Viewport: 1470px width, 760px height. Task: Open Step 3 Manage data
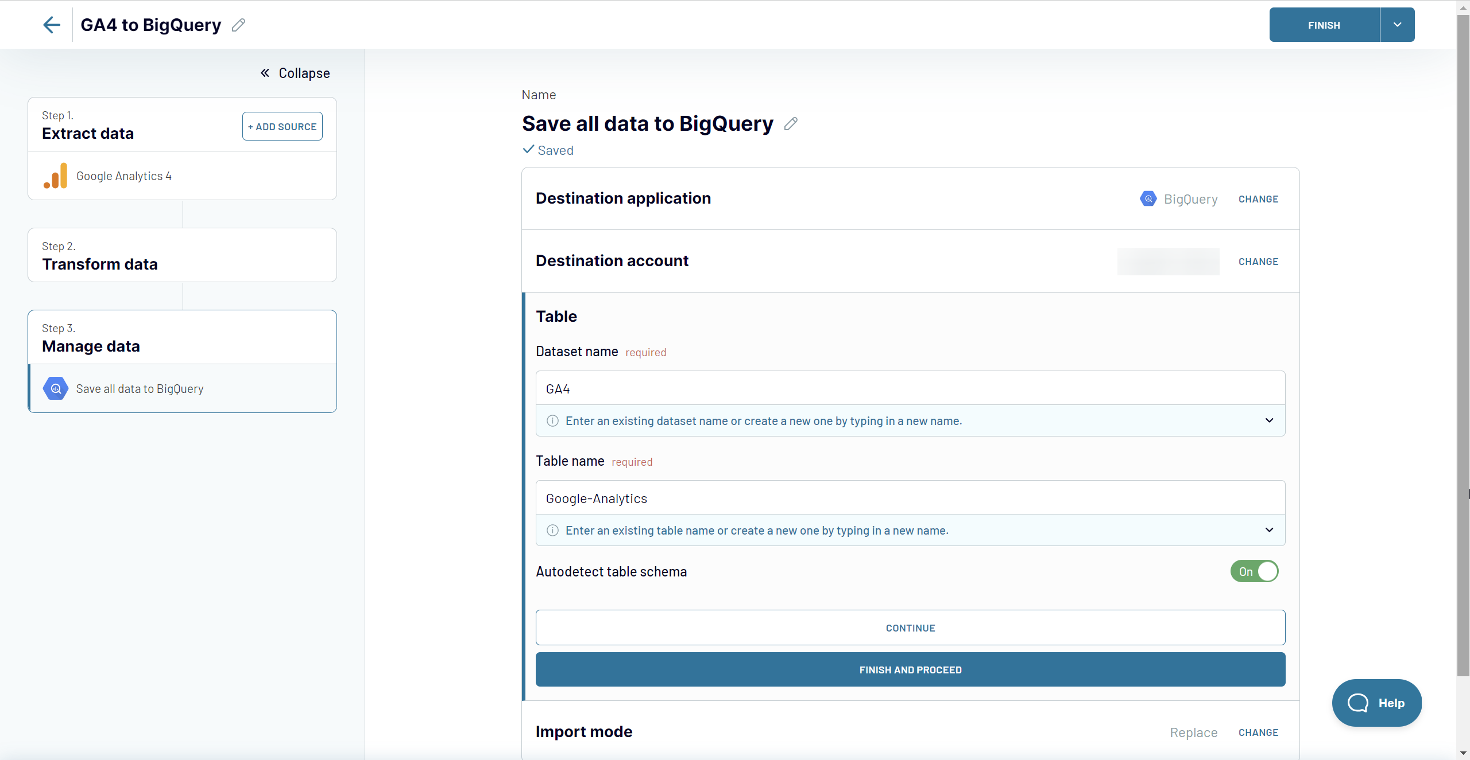pyautogui.click(x=182, y=337)
